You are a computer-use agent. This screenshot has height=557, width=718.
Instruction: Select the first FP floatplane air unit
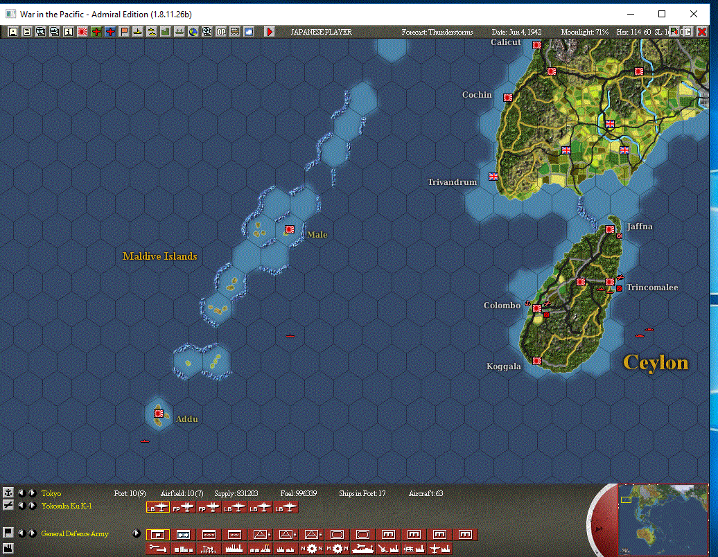pyautogui.click(x=183, y=508)
